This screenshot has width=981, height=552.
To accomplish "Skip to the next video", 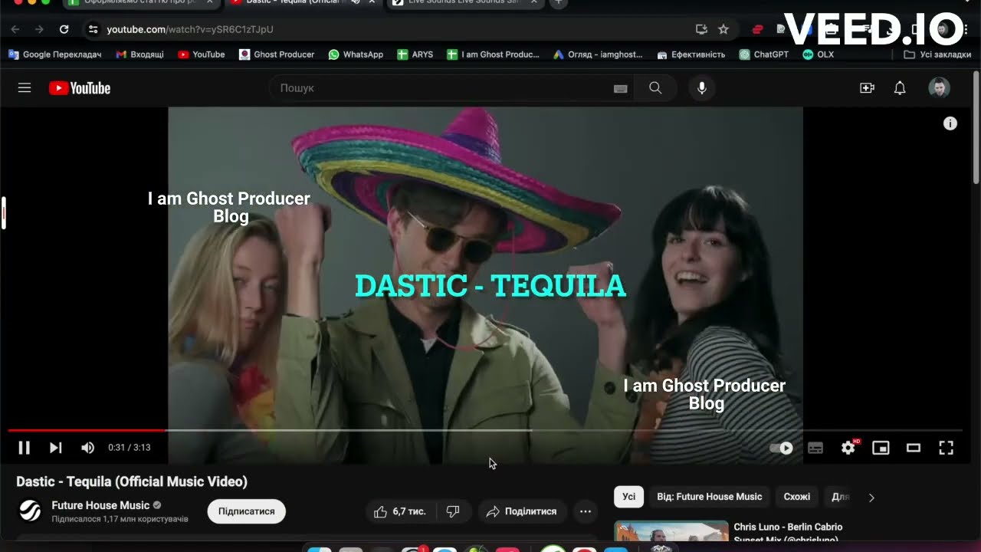I will pyautogui.click(x=55, y=448).
